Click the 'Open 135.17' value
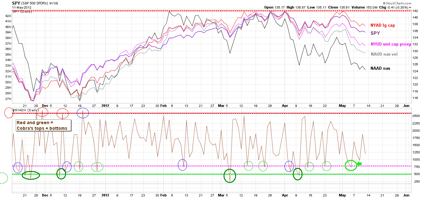This screenshot has height=198, width=425. (x=275, y=7)
